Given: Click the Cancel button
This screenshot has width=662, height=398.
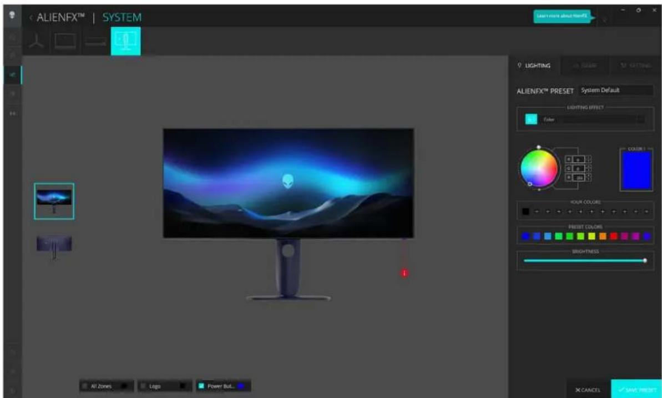Looking at the screenshot, I should click(x=588, y=390).
